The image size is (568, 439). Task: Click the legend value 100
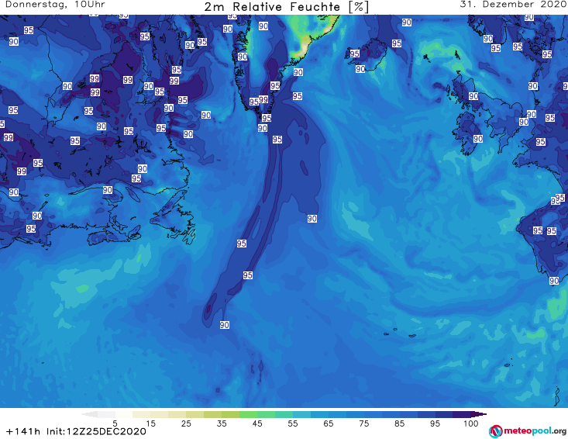pyautogui.click(x=471, y=423)
